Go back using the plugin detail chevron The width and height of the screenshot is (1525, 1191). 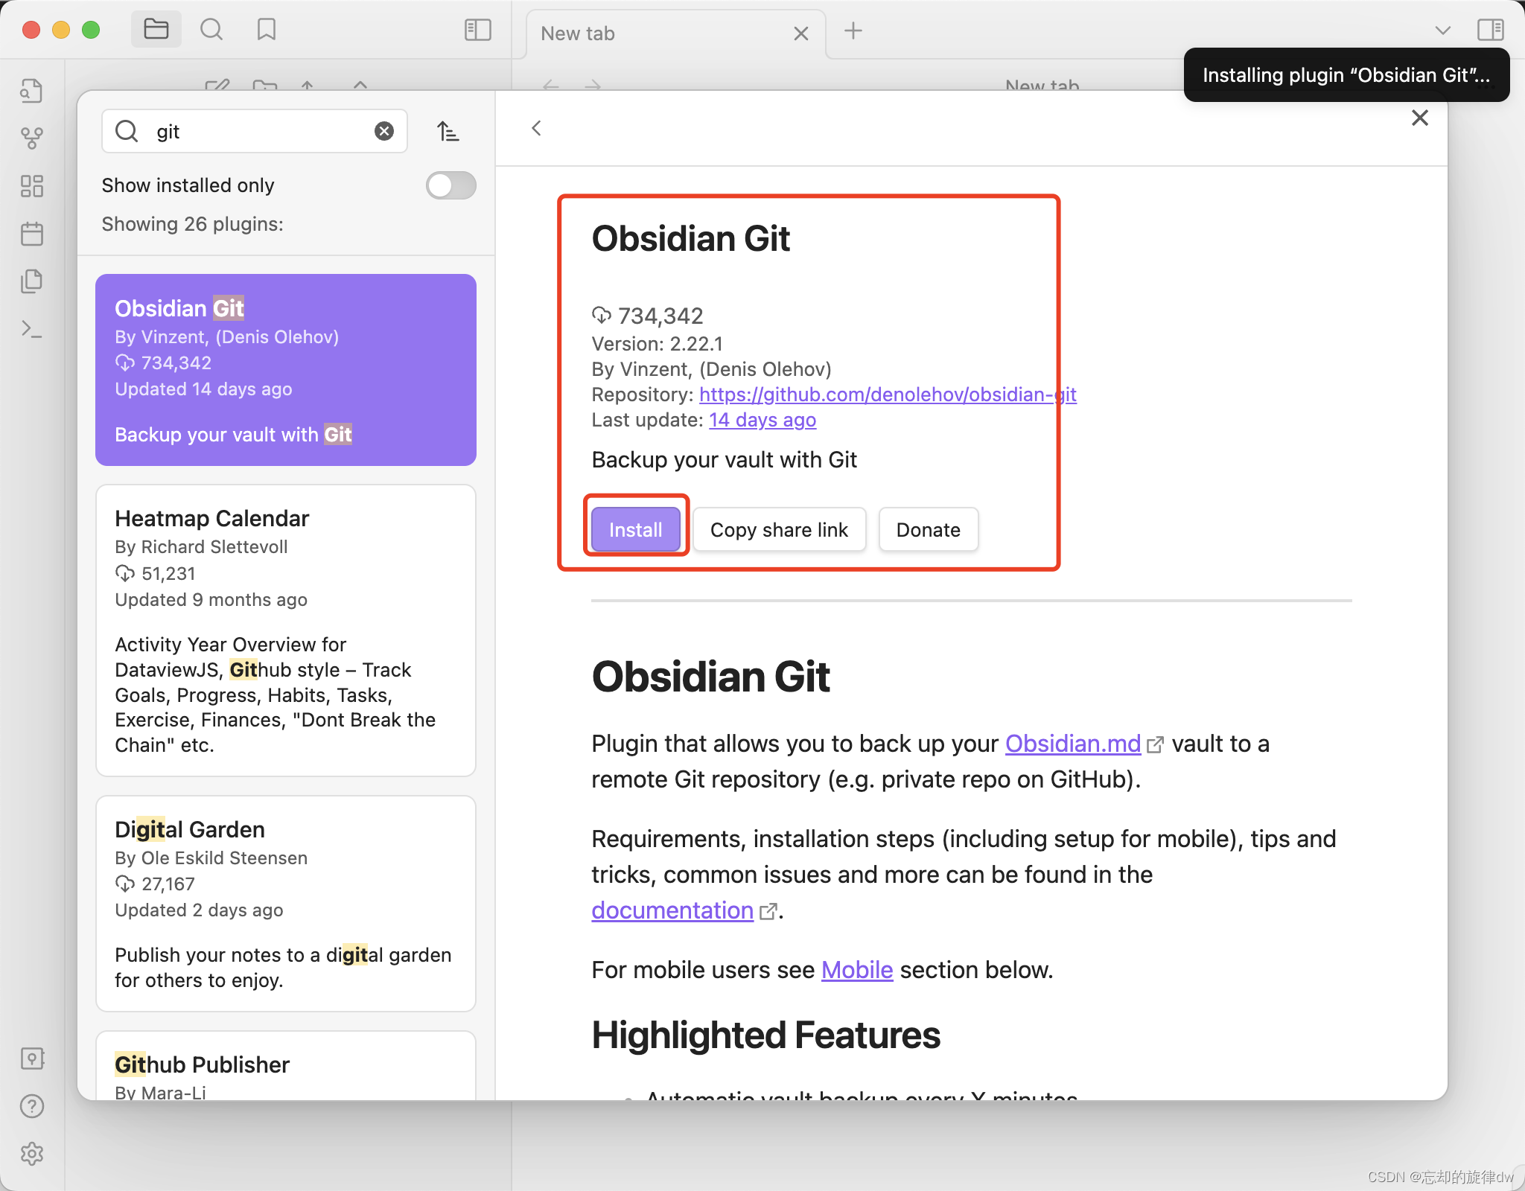tap(536, 128)
